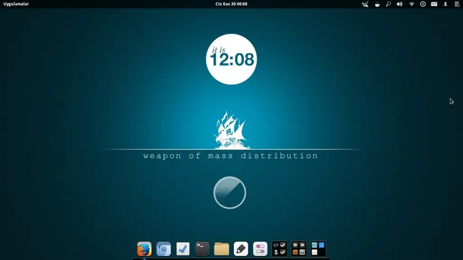Open the switchboard settings toggle icon

[260, 249]
